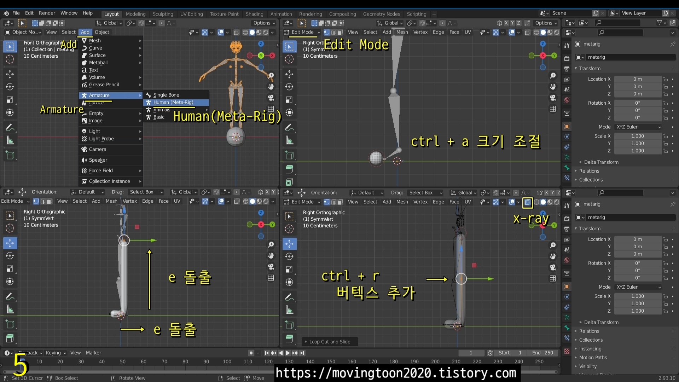Open Output properties tab in upper properties panel
The image size is (679, 382).
[x=567, y=69]
